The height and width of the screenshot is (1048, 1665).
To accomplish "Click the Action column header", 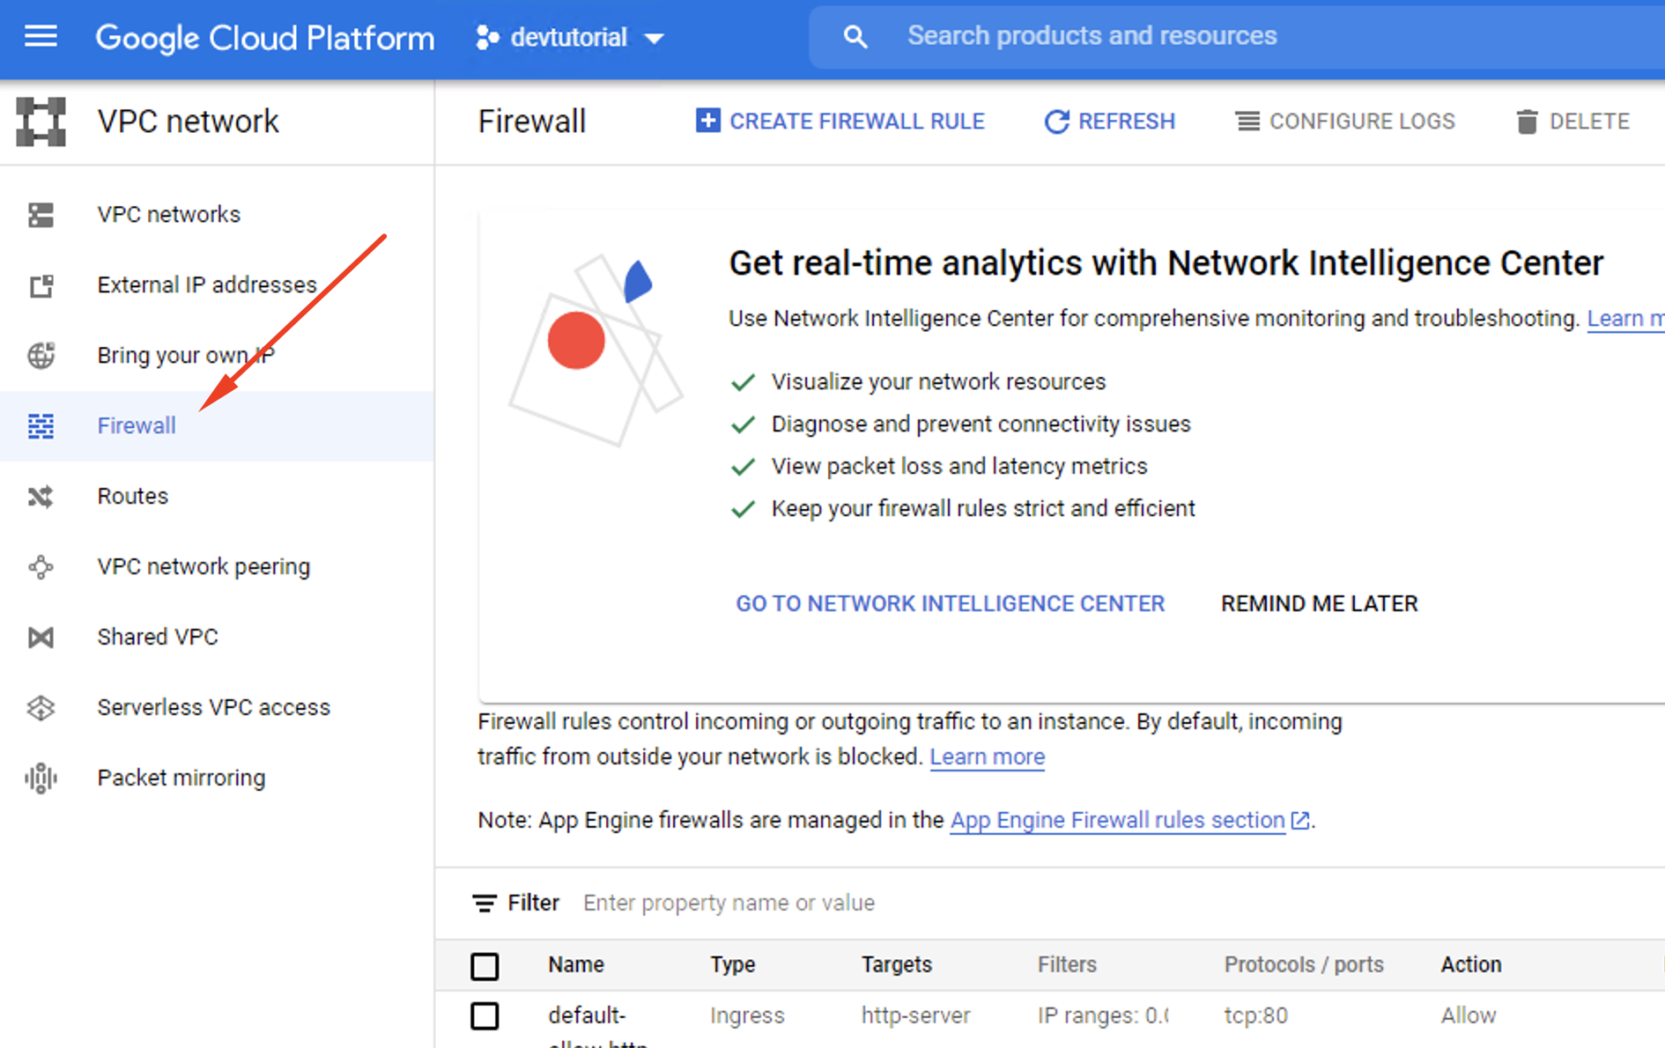I will [1471, 964].
